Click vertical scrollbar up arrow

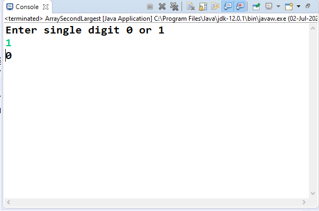pos(313,29)
